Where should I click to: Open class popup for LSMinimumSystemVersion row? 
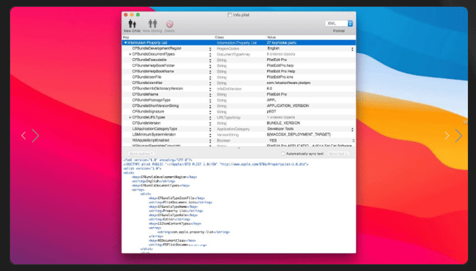pyautogui.click(x=210, y=135)
